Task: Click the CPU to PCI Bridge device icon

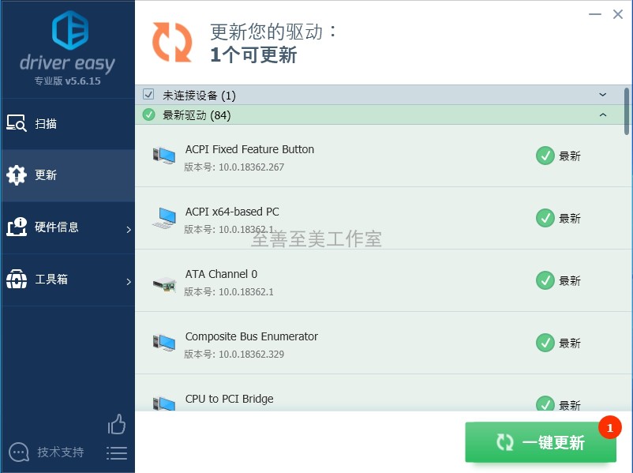Action: point(164,404)
